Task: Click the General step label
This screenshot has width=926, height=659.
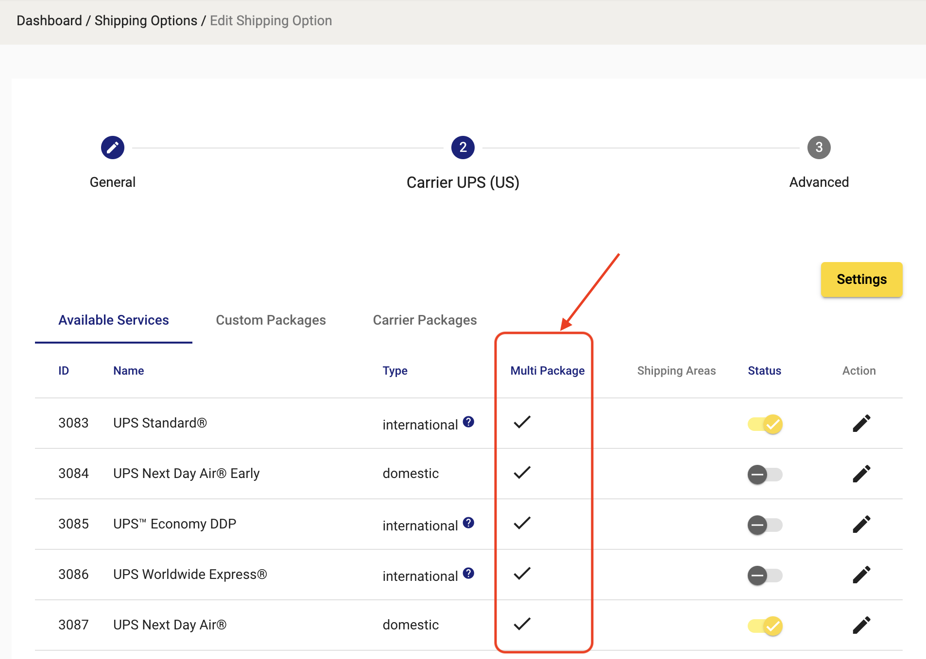Action: pos(113,182)
